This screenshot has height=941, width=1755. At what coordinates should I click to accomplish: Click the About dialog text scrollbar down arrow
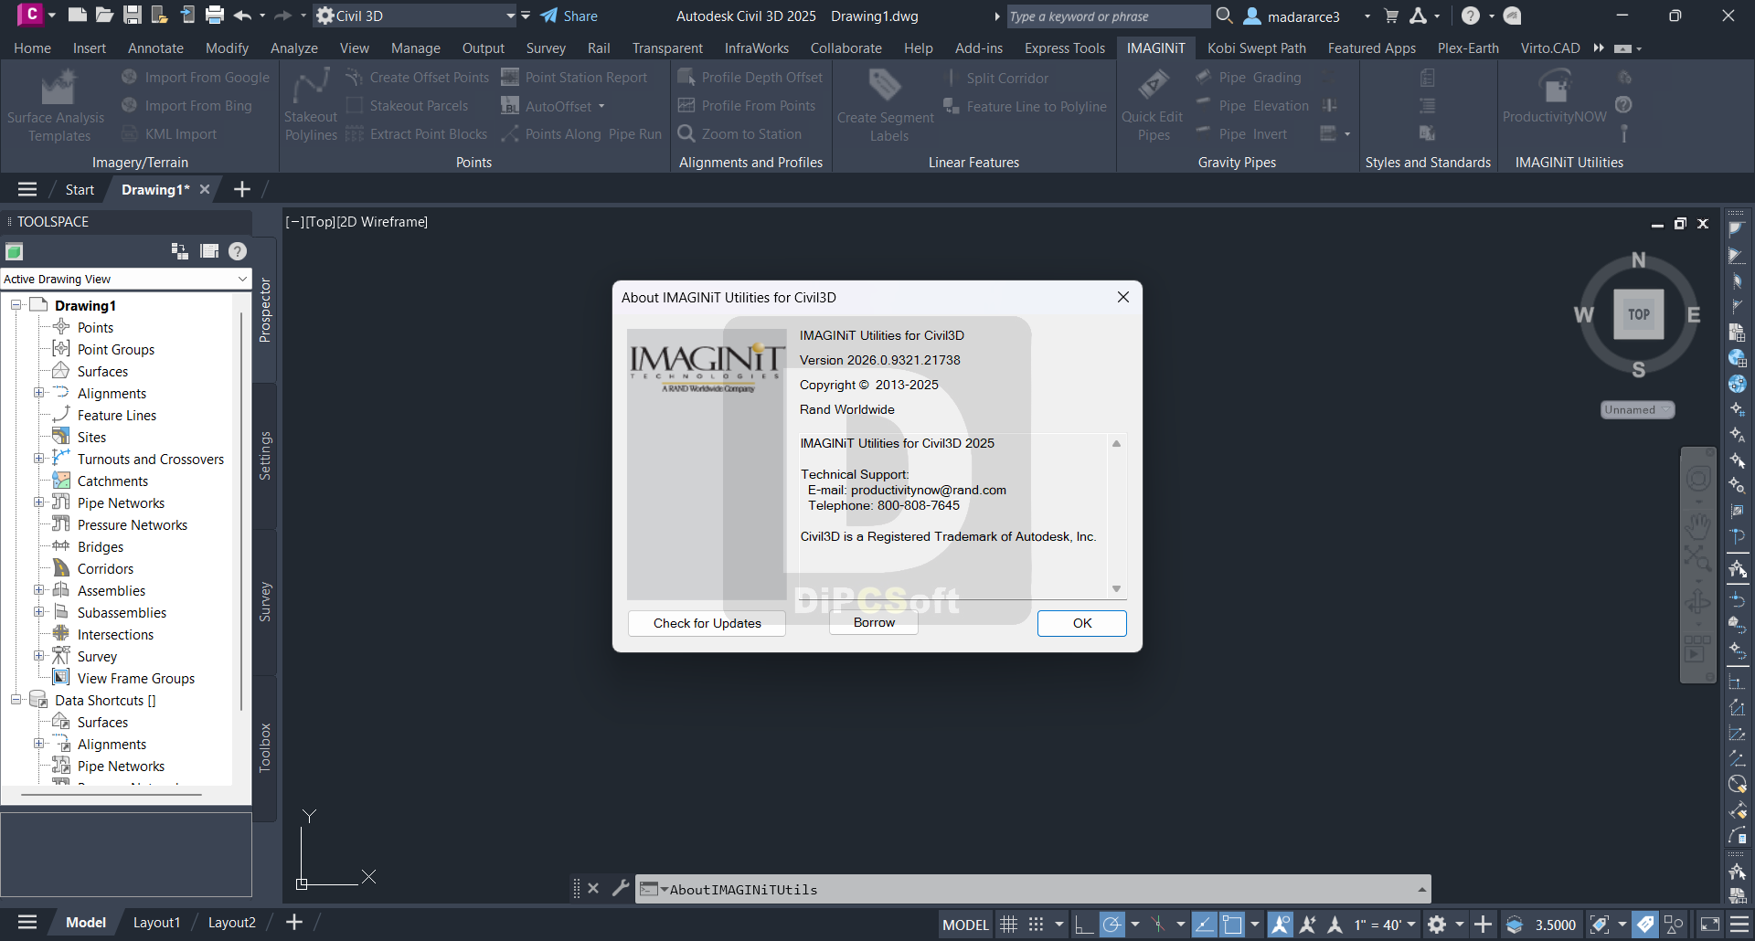1116,589
